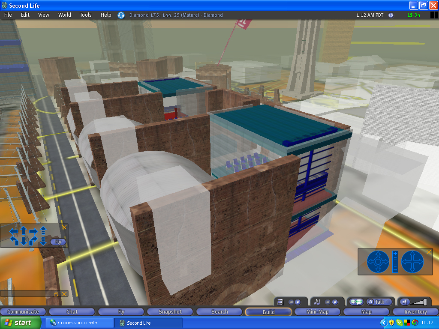
Task: Click the Buy Linden dollars L$ icon
Action: click(x=391, y=15)
